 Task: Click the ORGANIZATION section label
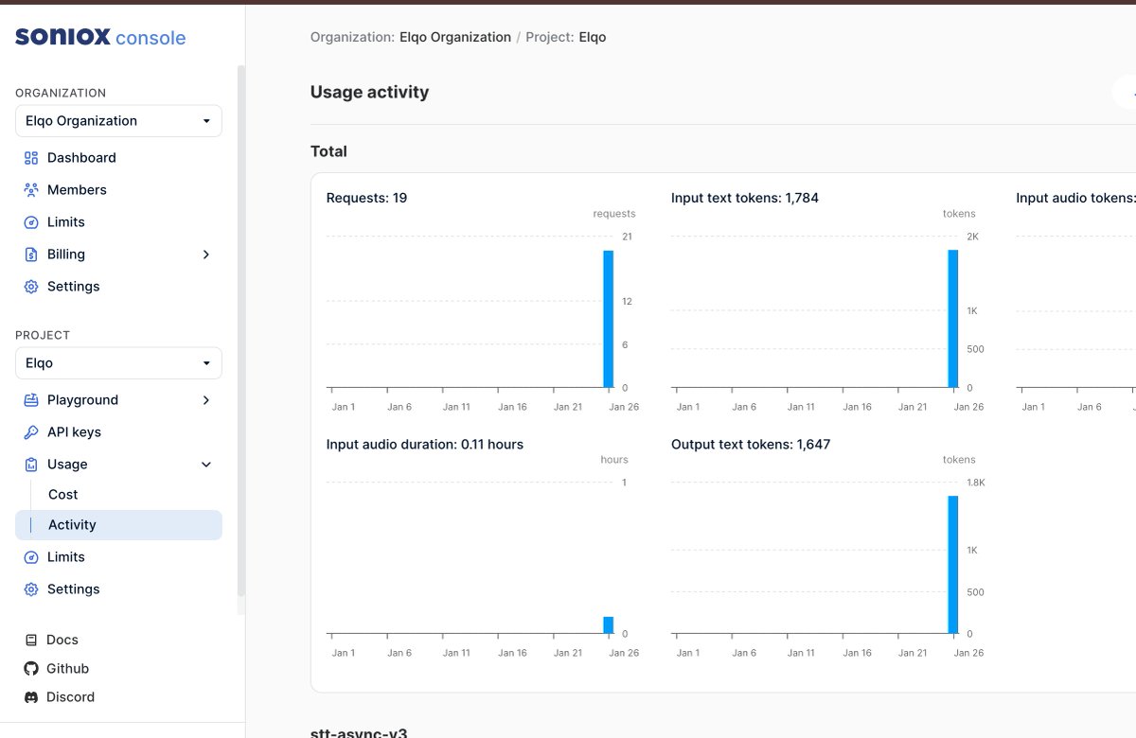point(61,93)
